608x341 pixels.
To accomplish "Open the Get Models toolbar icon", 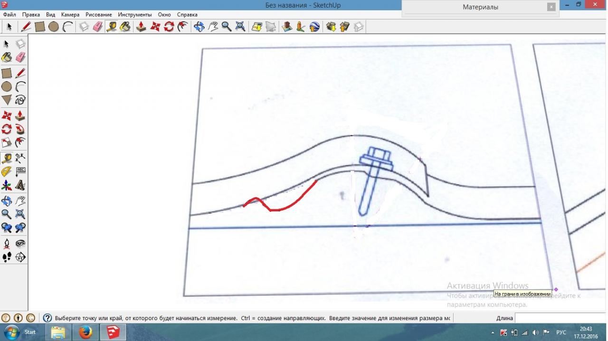I will coord(331,27).
